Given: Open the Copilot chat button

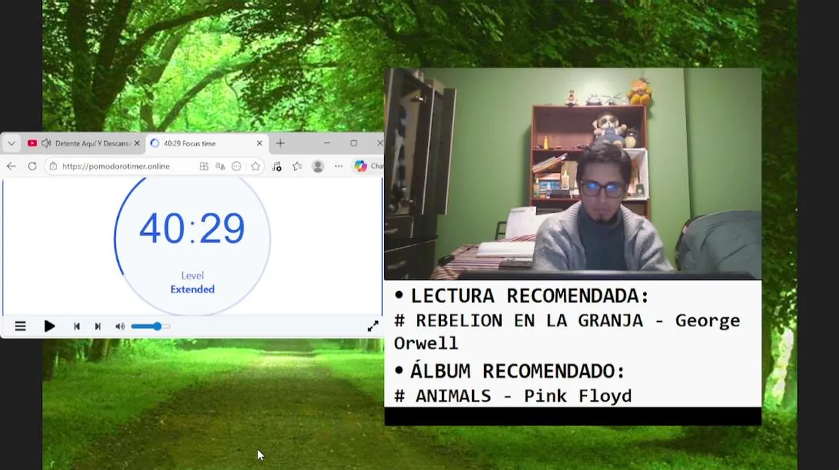Looking at the screenshot, I should (368, 166).
